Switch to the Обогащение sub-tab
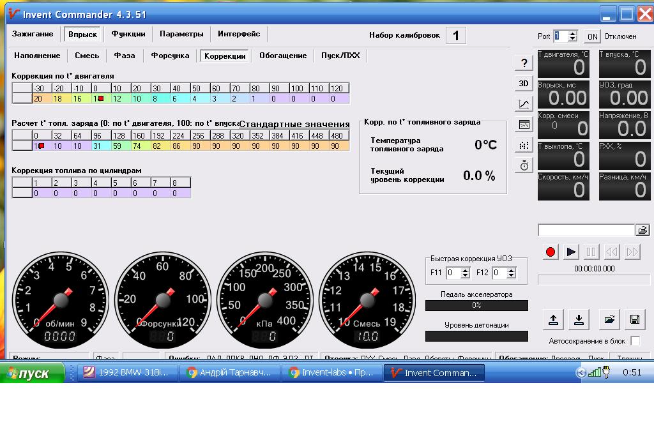654x447 pixels. pos(283,56)
